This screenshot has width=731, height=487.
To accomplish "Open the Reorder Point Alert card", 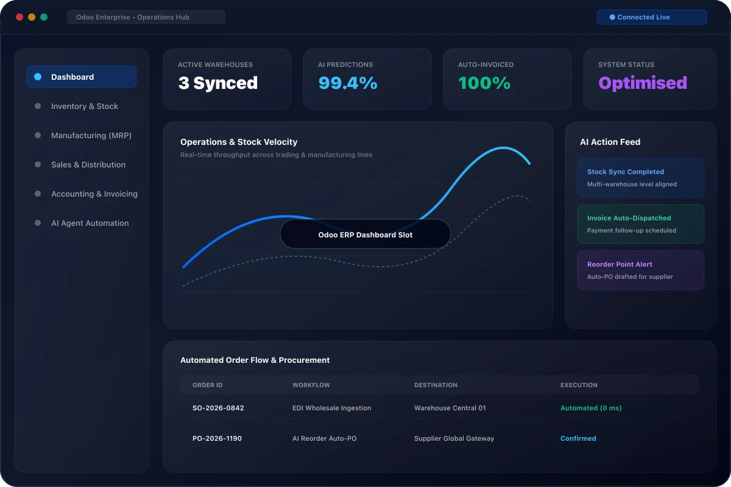I will (640, 270).
